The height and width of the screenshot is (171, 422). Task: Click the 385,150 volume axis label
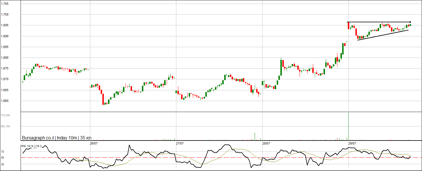(5, 126)
